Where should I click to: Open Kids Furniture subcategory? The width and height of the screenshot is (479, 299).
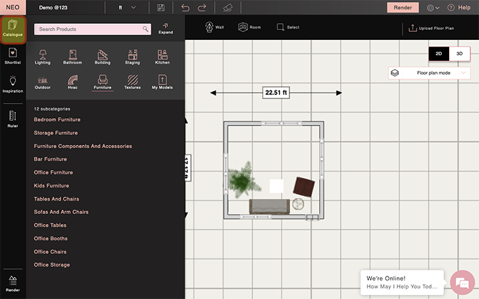pos(52,185)
